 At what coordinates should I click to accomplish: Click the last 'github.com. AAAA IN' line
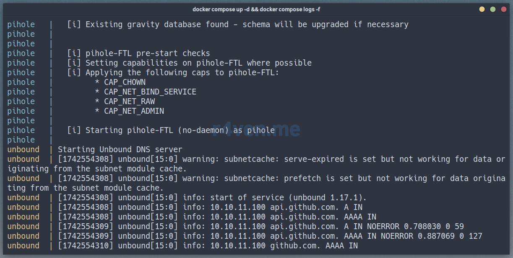tap(314, 245)
